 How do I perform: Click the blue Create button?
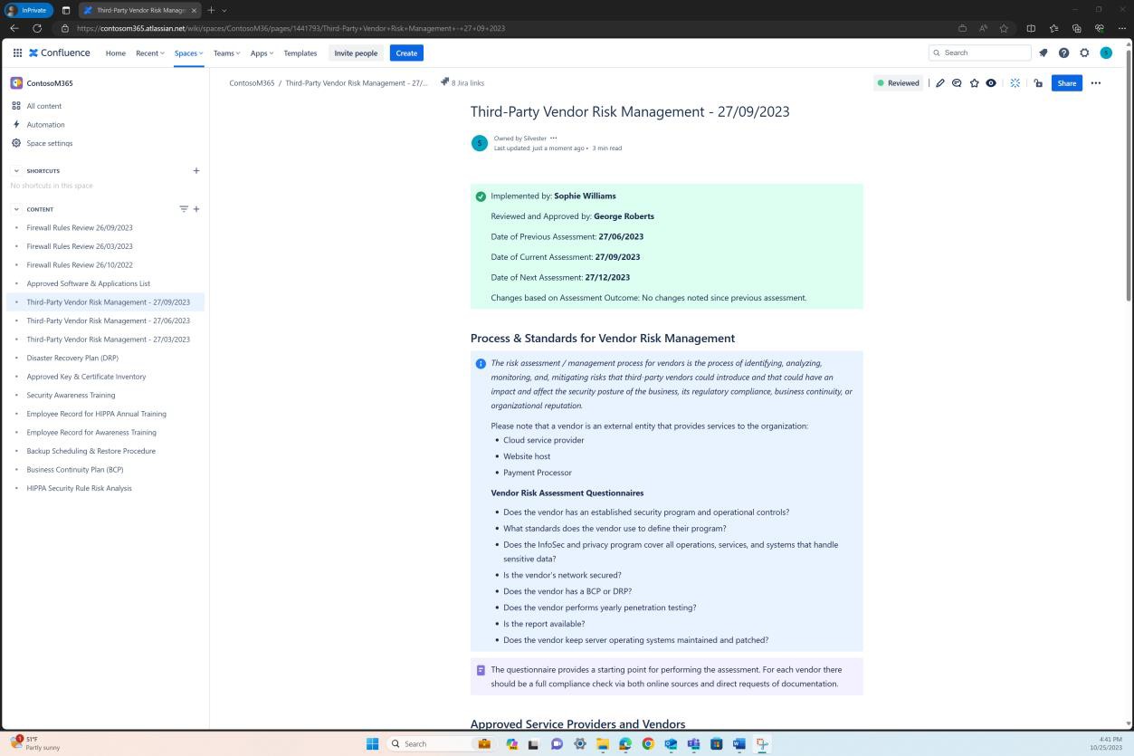point(405,53)
